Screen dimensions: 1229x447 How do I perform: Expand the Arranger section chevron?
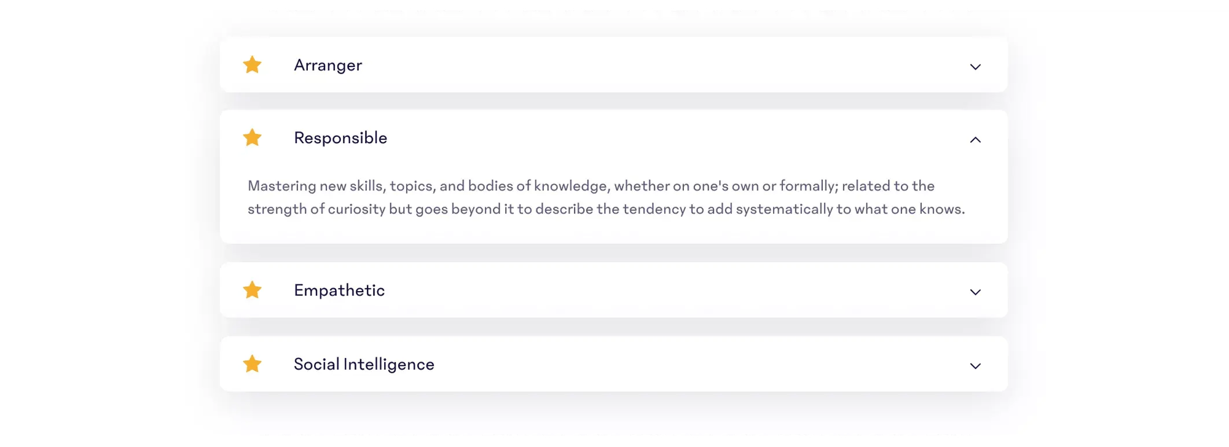[x=975, y=66]
